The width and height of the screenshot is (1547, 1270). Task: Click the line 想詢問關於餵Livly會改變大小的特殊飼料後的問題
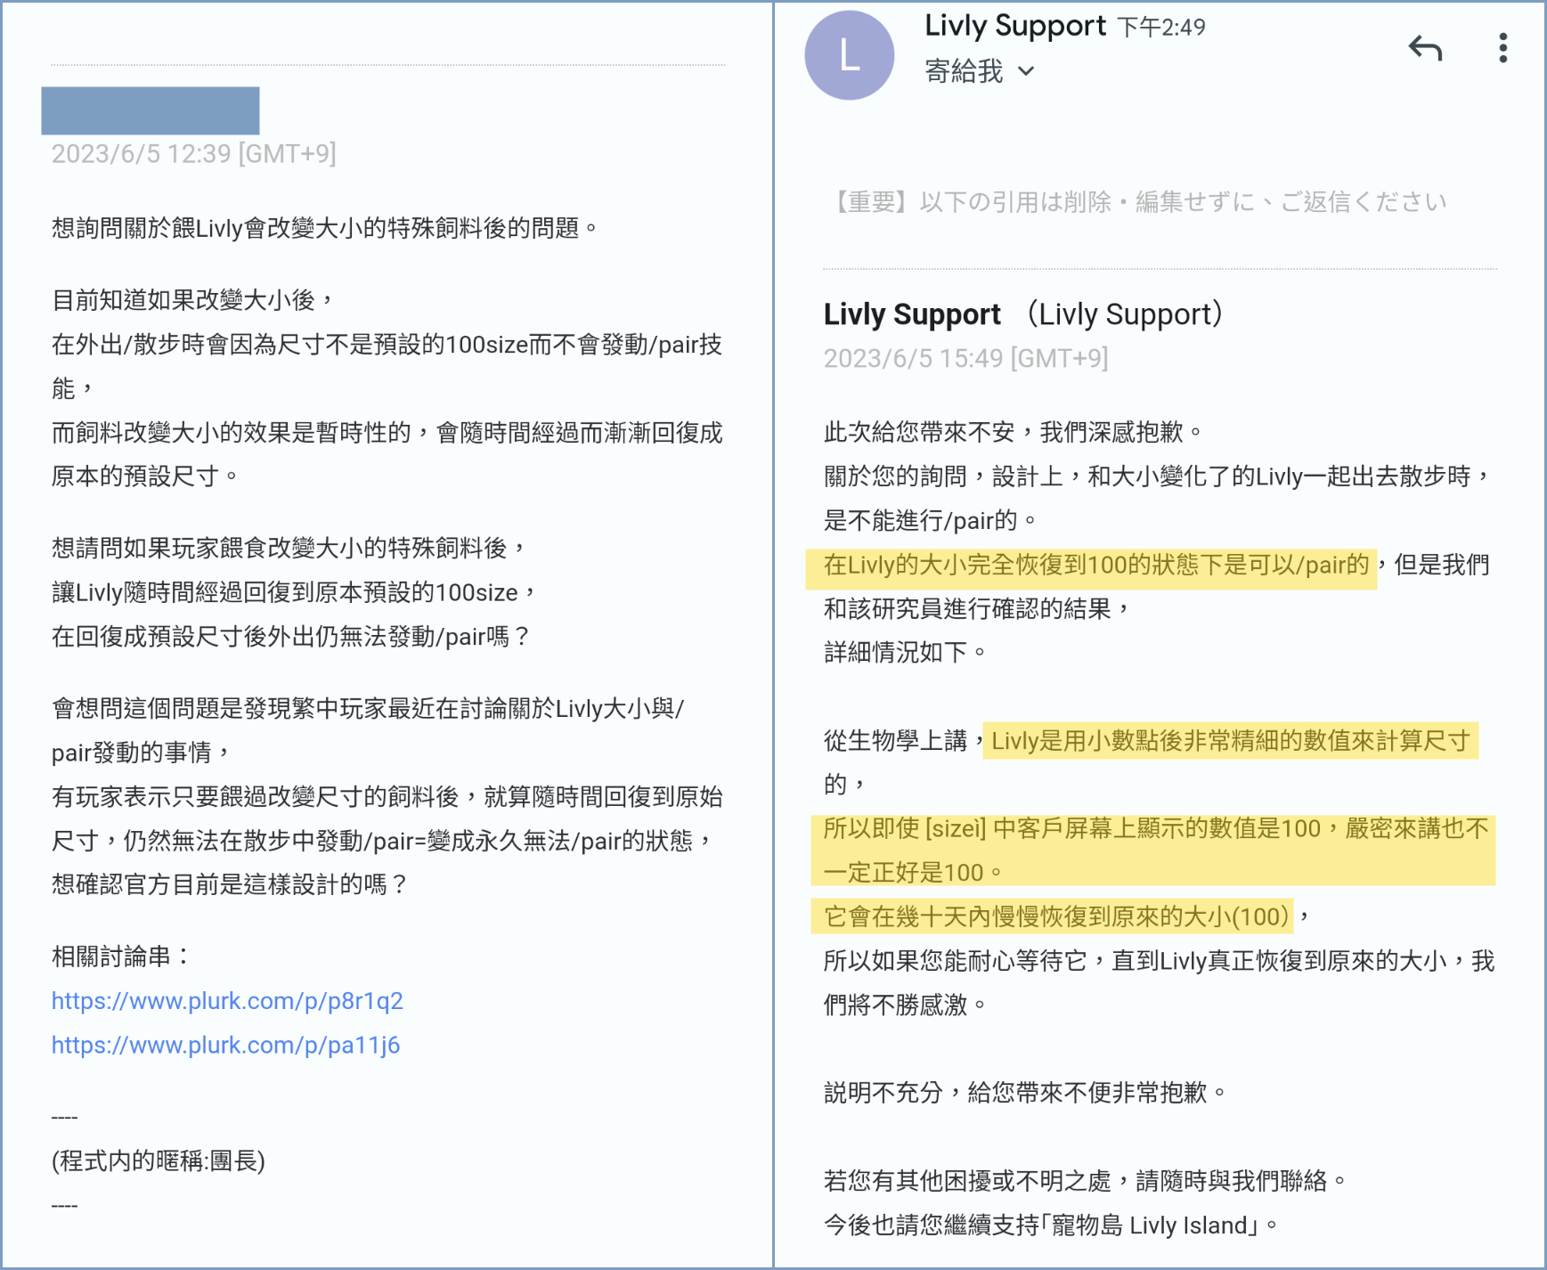pos(325,228)
